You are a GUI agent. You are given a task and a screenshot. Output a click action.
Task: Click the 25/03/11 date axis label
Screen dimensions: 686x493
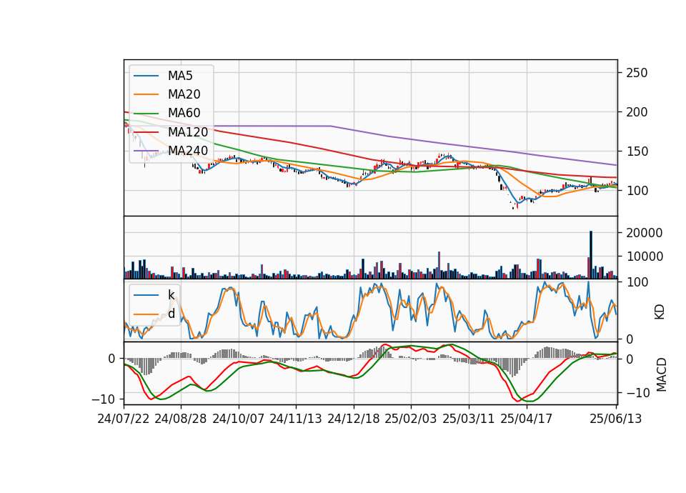[469, 419]
